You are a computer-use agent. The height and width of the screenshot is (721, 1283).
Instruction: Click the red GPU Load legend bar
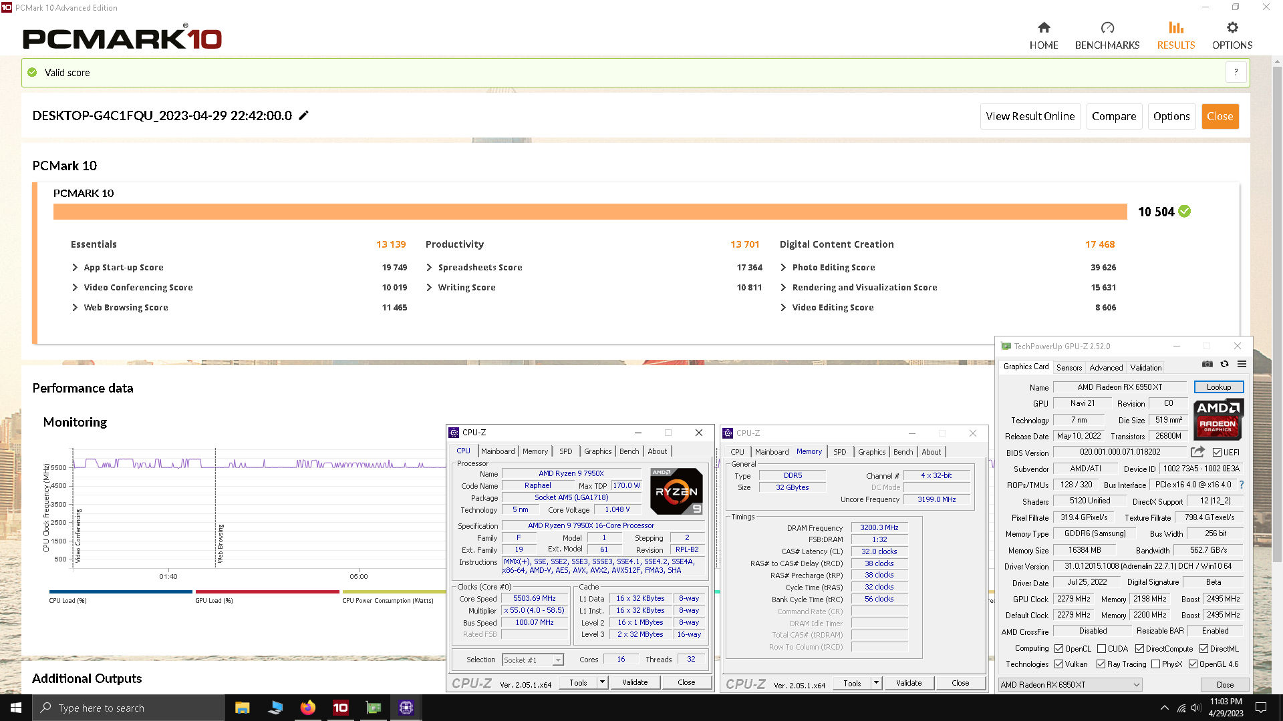[x=267, y=591]
